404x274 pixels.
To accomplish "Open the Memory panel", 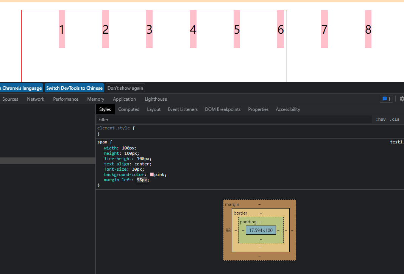I will (x=95, y=99).
